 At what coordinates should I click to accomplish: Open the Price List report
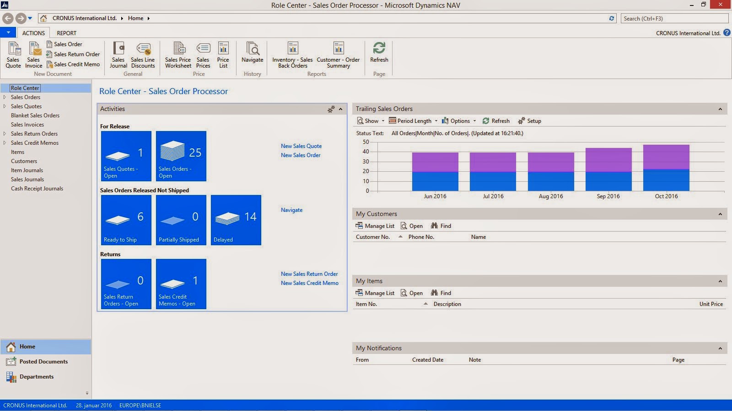223,55
